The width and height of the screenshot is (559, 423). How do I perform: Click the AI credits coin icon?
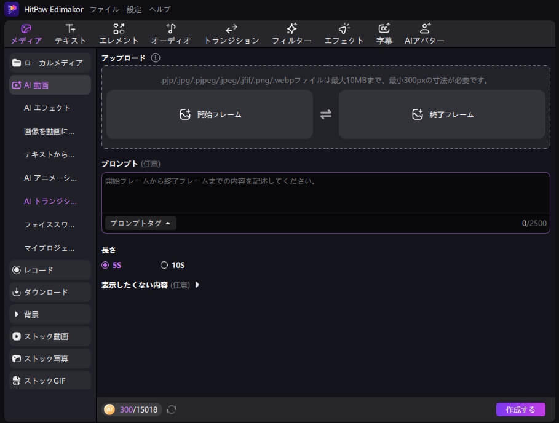tap(109, 409)
